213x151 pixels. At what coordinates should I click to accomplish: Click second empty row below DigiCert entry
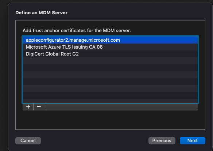click(x=110, y=68)
